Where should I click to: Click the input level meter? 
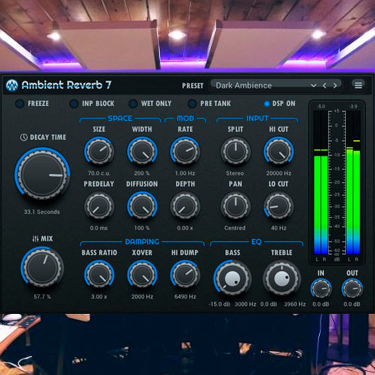[x=320, y=182]
